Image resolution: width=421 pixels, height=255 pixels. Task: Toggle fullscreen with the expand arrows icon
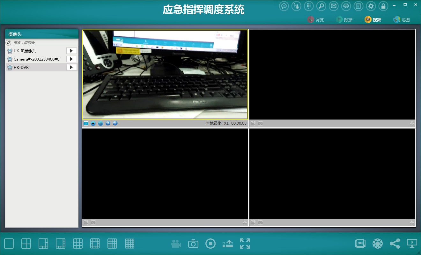pyautogui.click(x=245, y=244)
